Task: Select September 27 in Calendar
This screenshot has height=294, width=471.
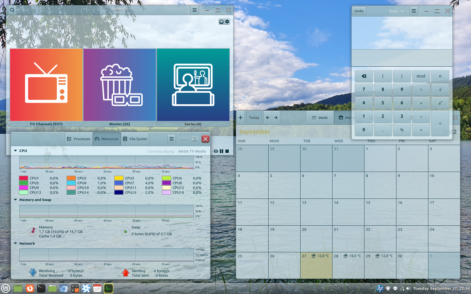Action: [x=316, y=265]
